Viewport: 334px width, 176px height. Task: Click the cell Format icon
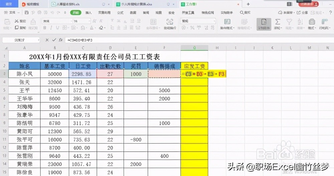pos(312,22)
